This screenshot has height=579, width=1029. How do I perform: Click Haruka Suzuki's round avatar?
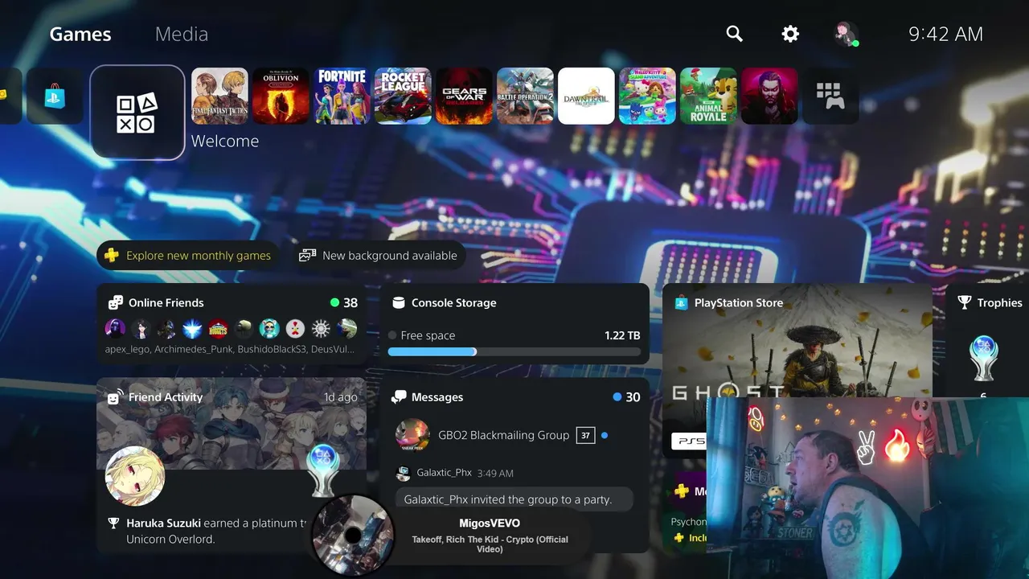135,476
